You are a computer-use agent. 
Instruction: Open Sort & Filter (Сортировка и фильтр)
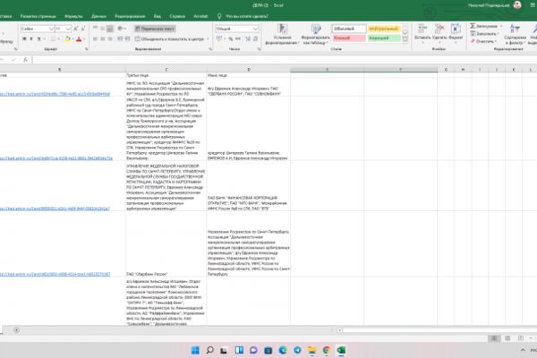pyautogui.click(x=515, y=35)
